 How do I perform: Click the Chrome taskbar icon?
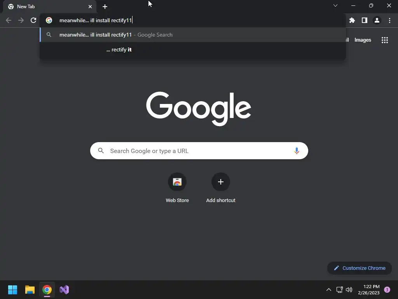(x=47, y=290)
